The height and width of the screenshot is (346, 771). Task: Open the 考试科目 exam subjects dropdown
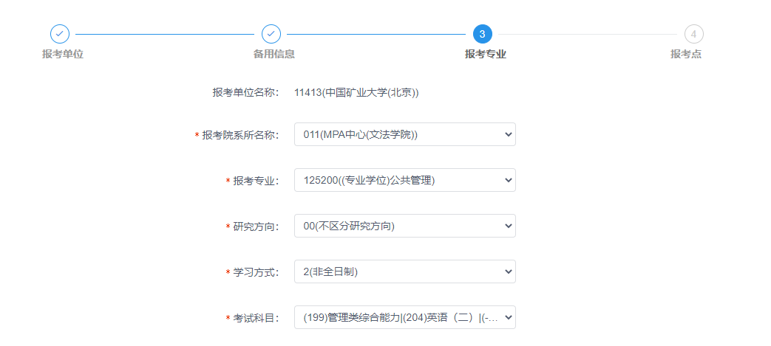404,317
